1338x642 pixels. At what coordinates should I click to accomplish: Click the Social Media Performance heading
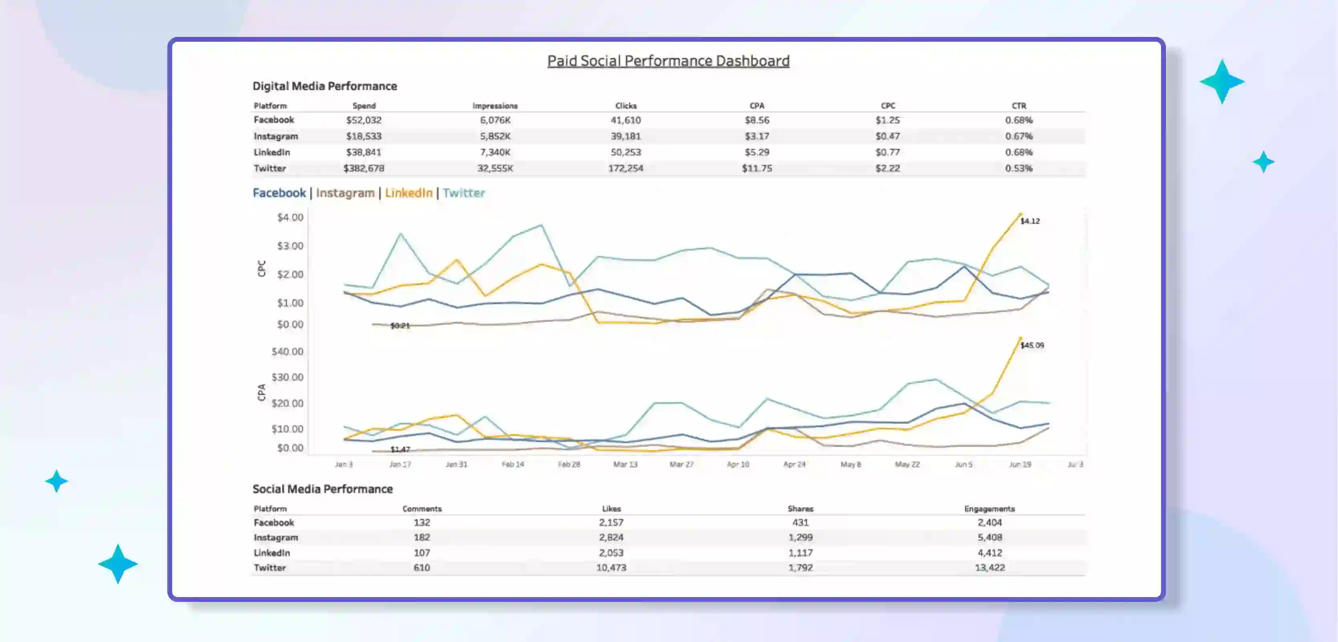tap(323, 489)
